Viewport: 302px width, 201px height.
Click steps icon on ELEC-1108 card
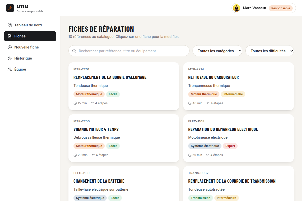(208, 155)
